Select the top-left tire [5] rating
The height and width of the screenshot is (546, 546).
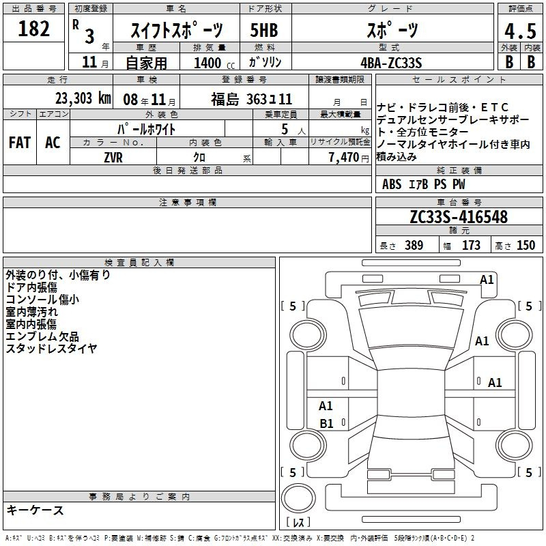pos(293,306)
